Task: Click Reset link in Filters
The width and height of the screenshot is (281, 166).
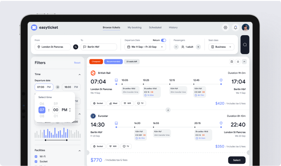Action: tap(77, 63)
